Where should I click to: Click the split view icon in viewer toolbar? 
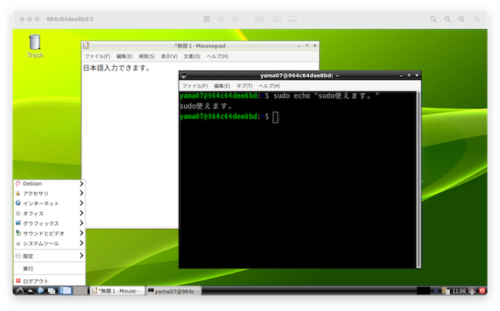276,19
